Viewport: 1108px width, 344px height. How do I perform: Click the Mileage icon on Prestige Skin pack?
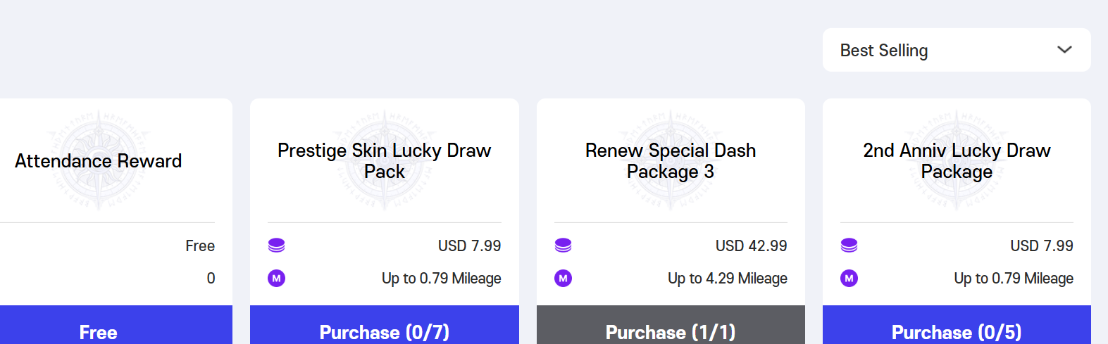pos(277,279)
